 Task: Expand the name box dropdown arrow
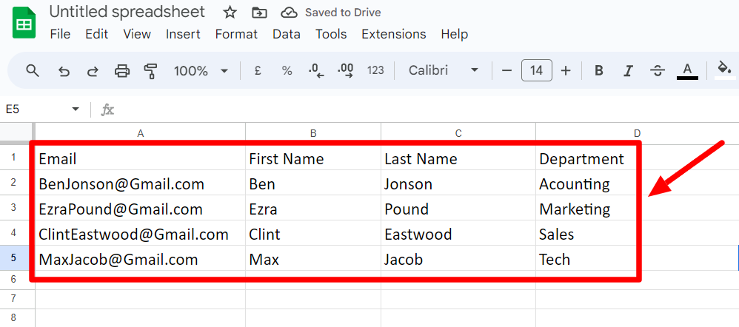pos(76,109)
